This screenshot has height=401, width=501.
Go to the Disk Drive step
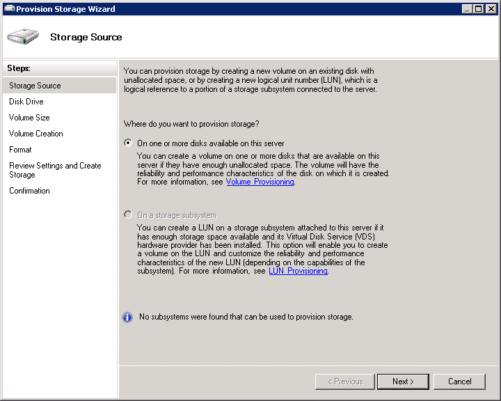tap(26, 102)
